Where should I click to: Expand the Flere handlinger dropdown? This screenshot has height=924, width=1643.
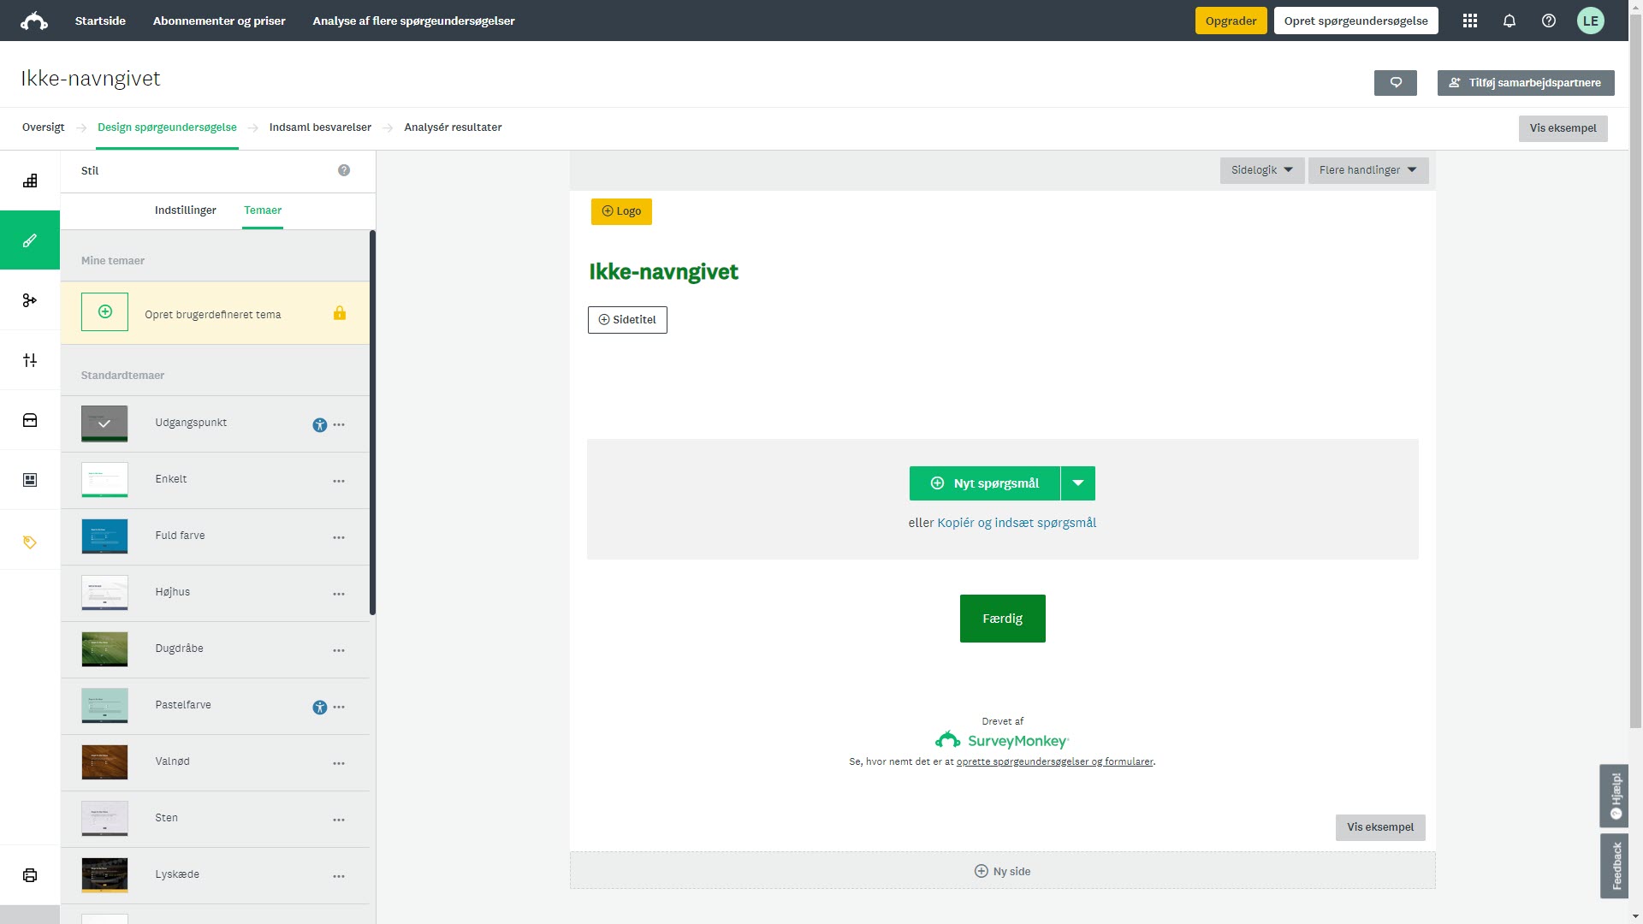1367,170
